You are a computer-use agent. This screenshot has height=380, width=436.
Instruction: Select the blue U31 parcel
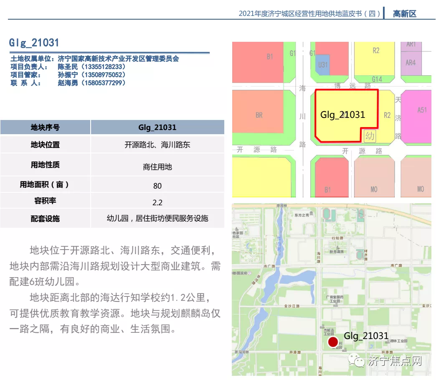point(323,65)
